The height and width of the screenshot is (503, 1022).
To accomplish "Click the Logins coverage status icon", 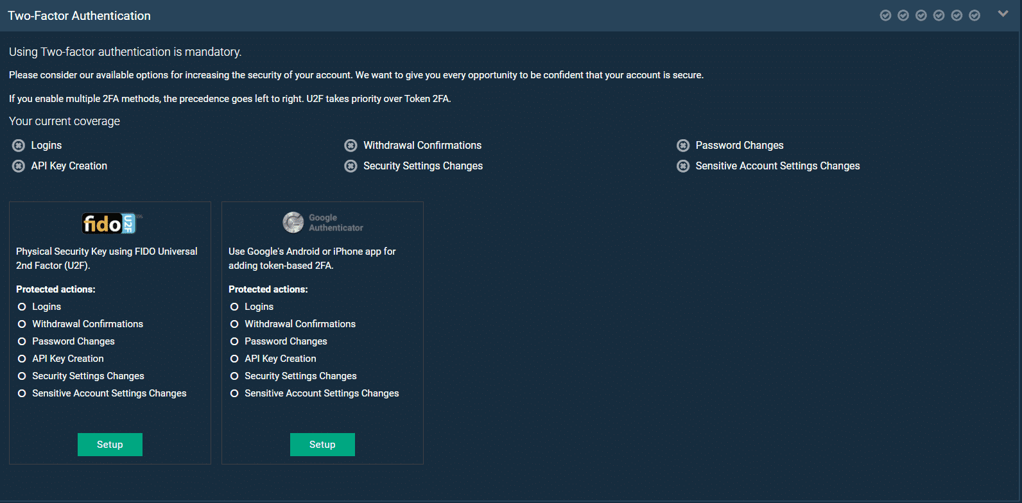I will [19, 146].
